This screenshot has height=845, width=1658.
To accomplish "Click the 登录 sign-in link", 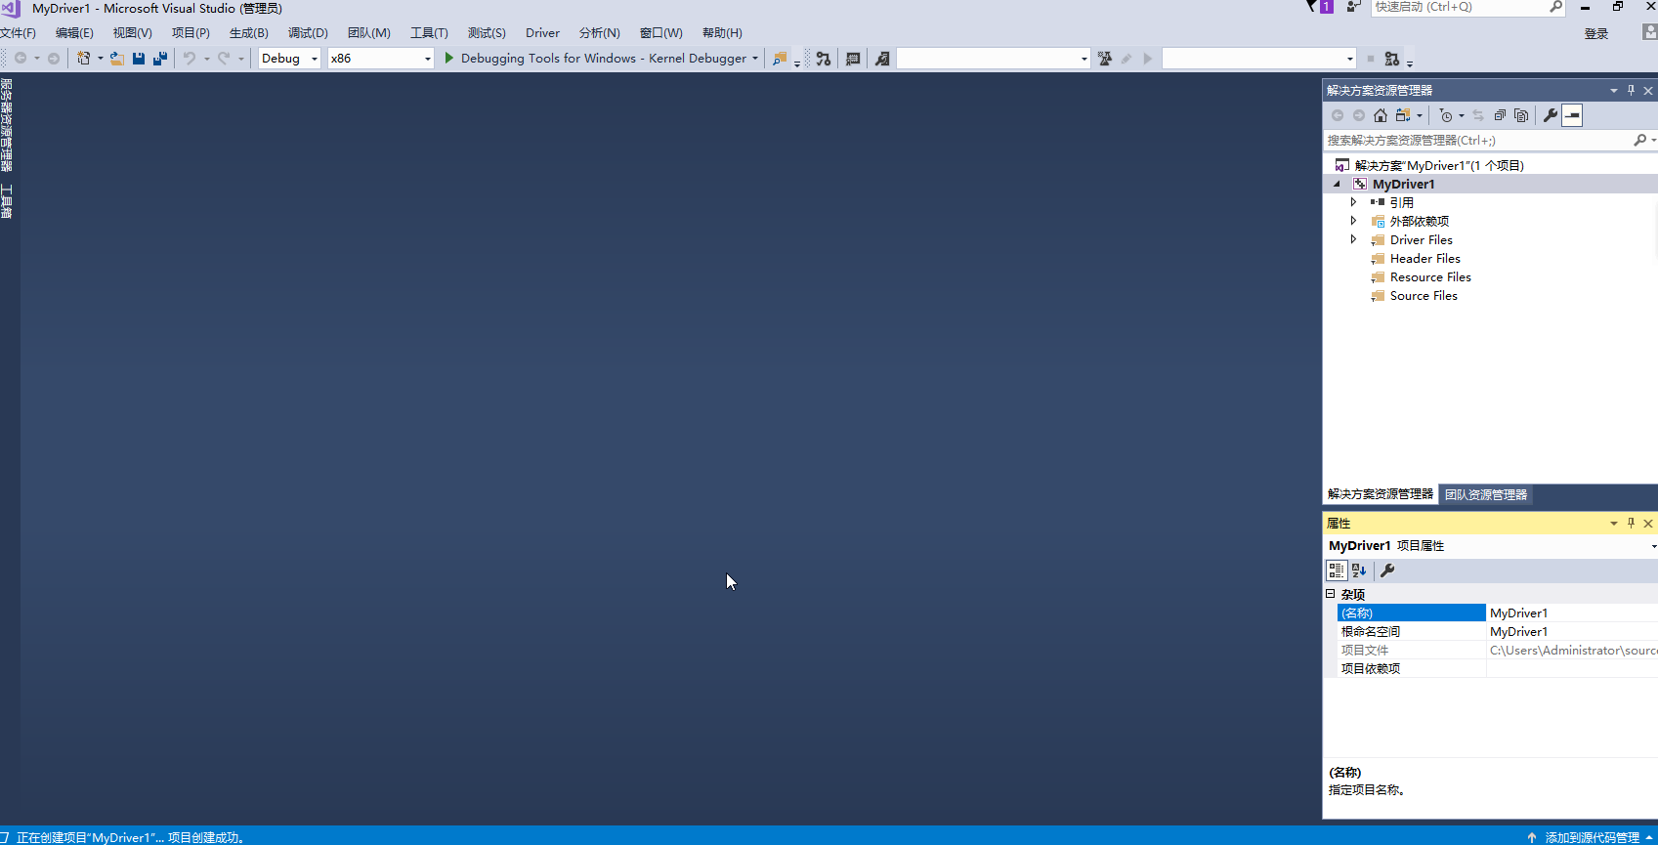I will [x=1596, y=33].
